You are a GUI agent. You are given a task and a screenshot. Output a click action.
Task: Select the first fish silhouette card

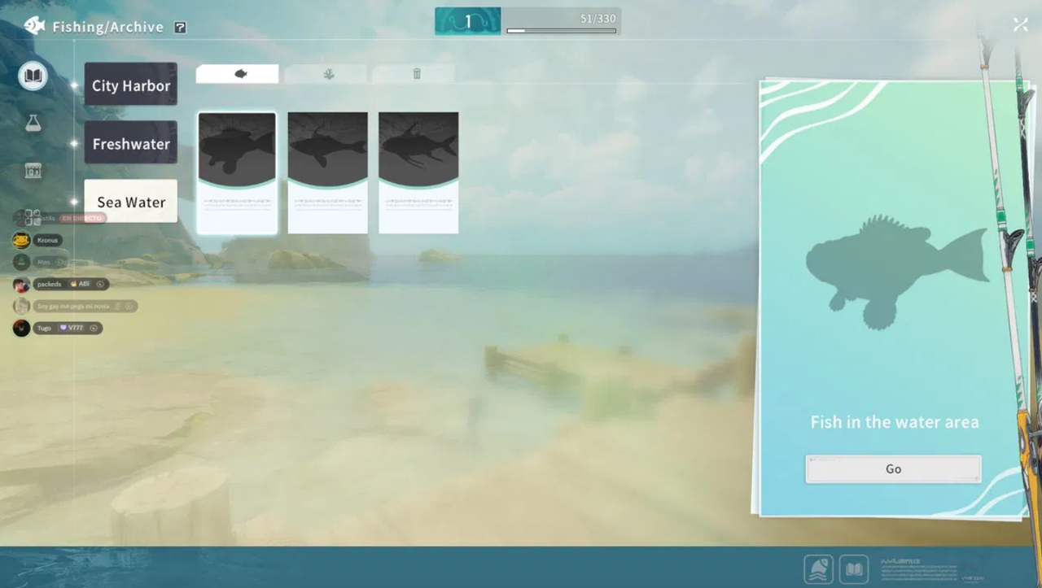[x=237, y=173]
